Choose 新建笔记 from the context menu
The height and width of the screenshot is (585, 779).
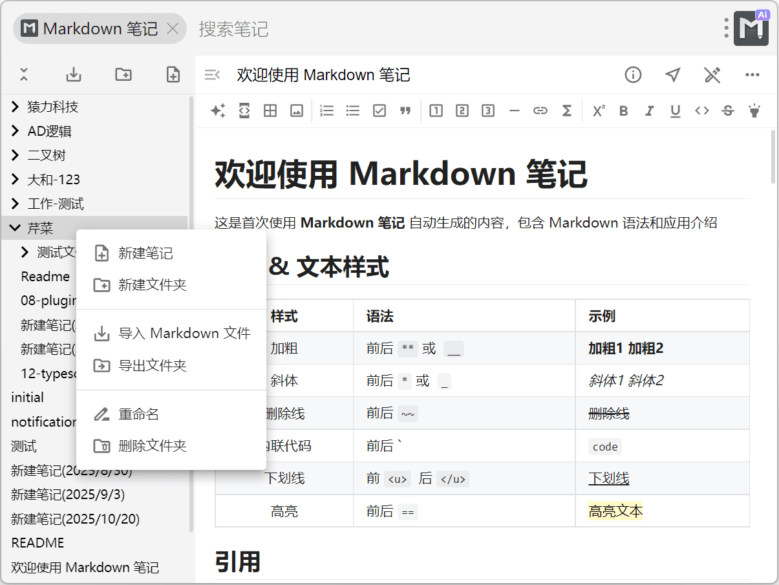pos(145,253)
